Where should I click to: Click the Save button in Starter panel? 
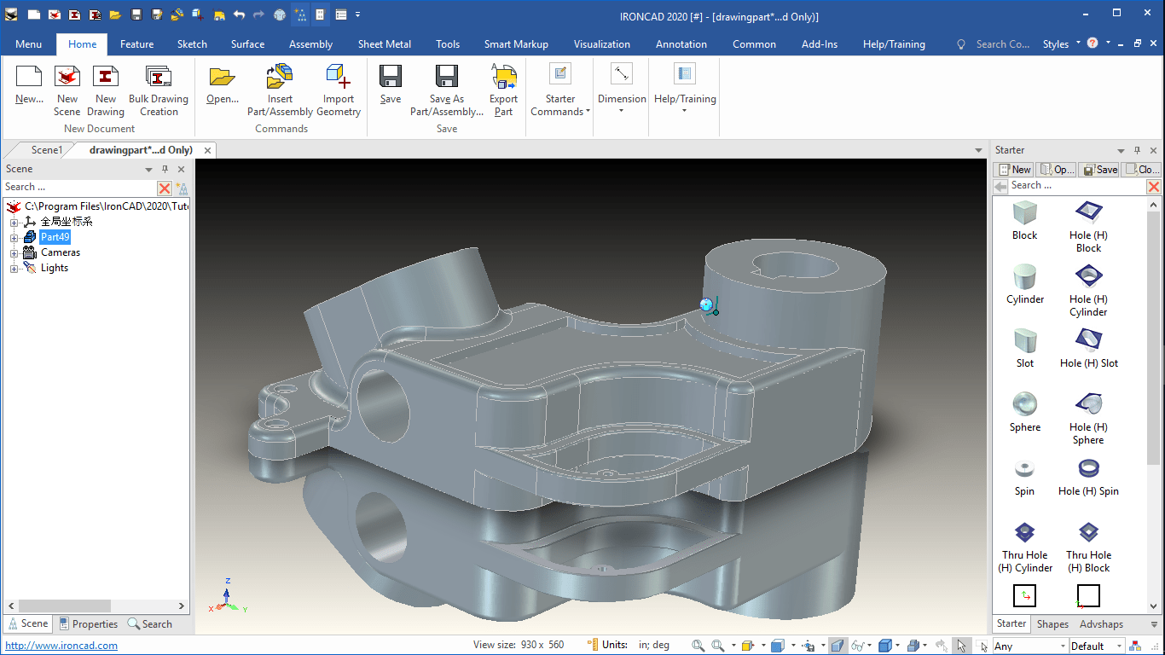click(1099, 169)
